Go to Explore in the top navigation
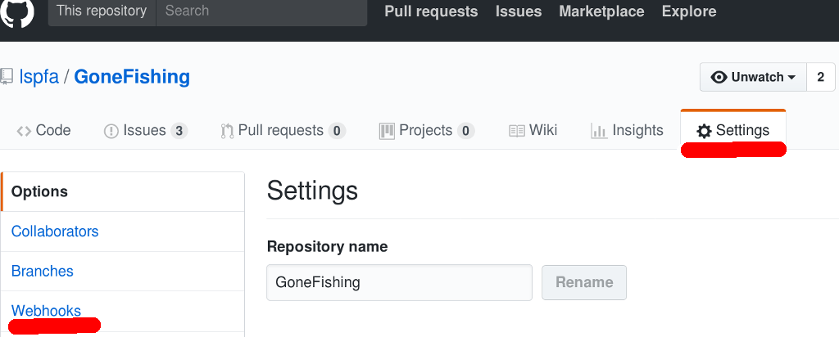This screenshot has width=839, height=337. [x=688, y=11]
